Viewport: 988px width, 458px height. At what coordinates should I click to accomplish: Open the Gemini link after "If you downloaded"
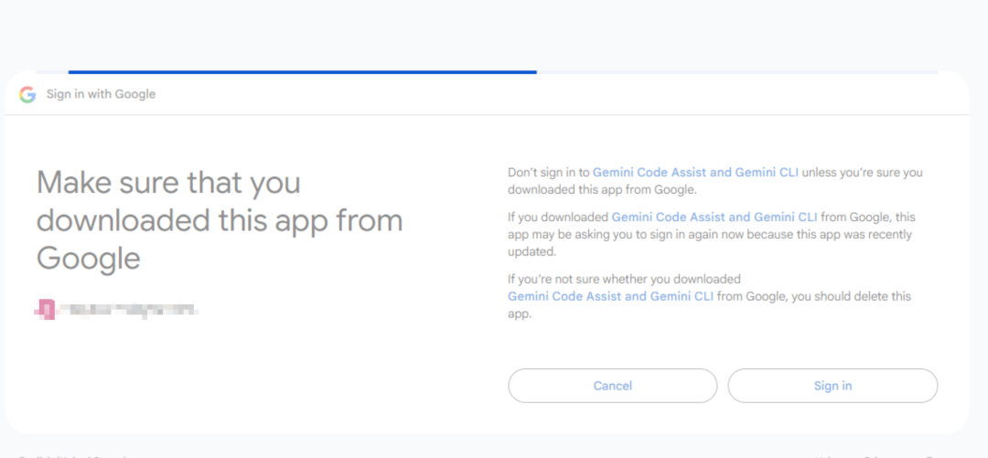(x=714, y=218)
